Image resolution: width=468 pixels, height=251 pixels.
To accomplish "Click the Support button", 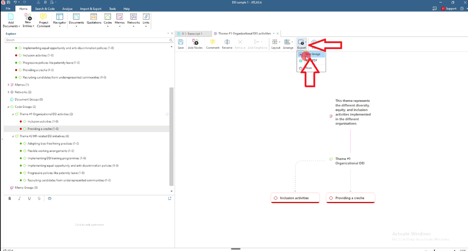I will pos(449,9).
